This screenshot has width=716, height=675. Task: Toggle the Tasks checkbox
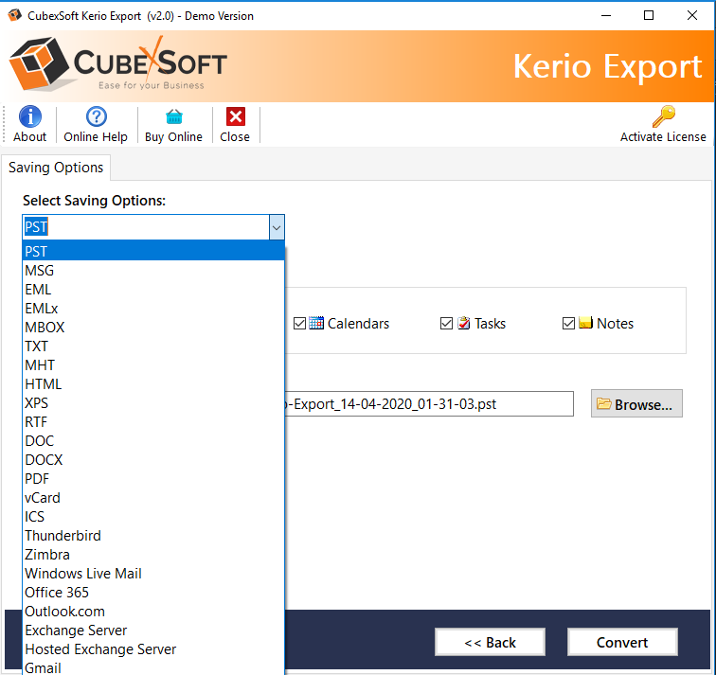coord(446,323)
